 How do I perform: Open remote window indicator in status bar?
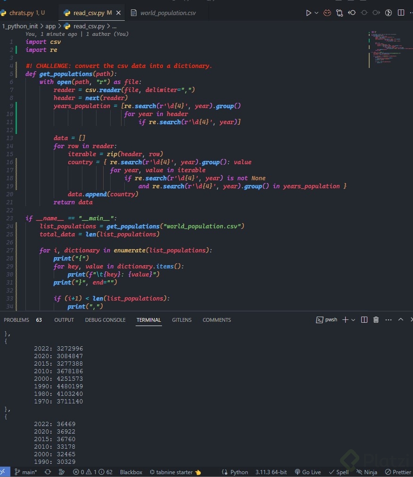tap(4, 472)
